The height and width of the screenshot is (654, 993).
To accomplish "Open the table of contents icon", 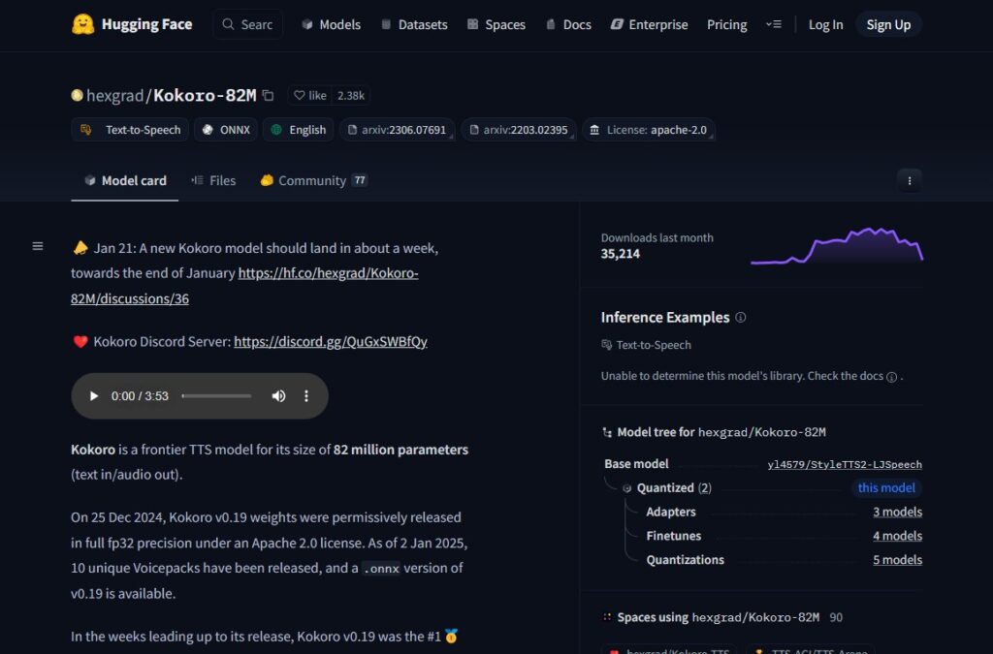I will click(38, 246).
